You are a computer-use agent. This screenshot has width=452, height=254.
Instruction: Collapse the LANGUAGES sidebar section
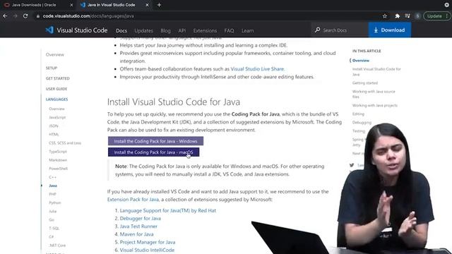coord(56,99)
